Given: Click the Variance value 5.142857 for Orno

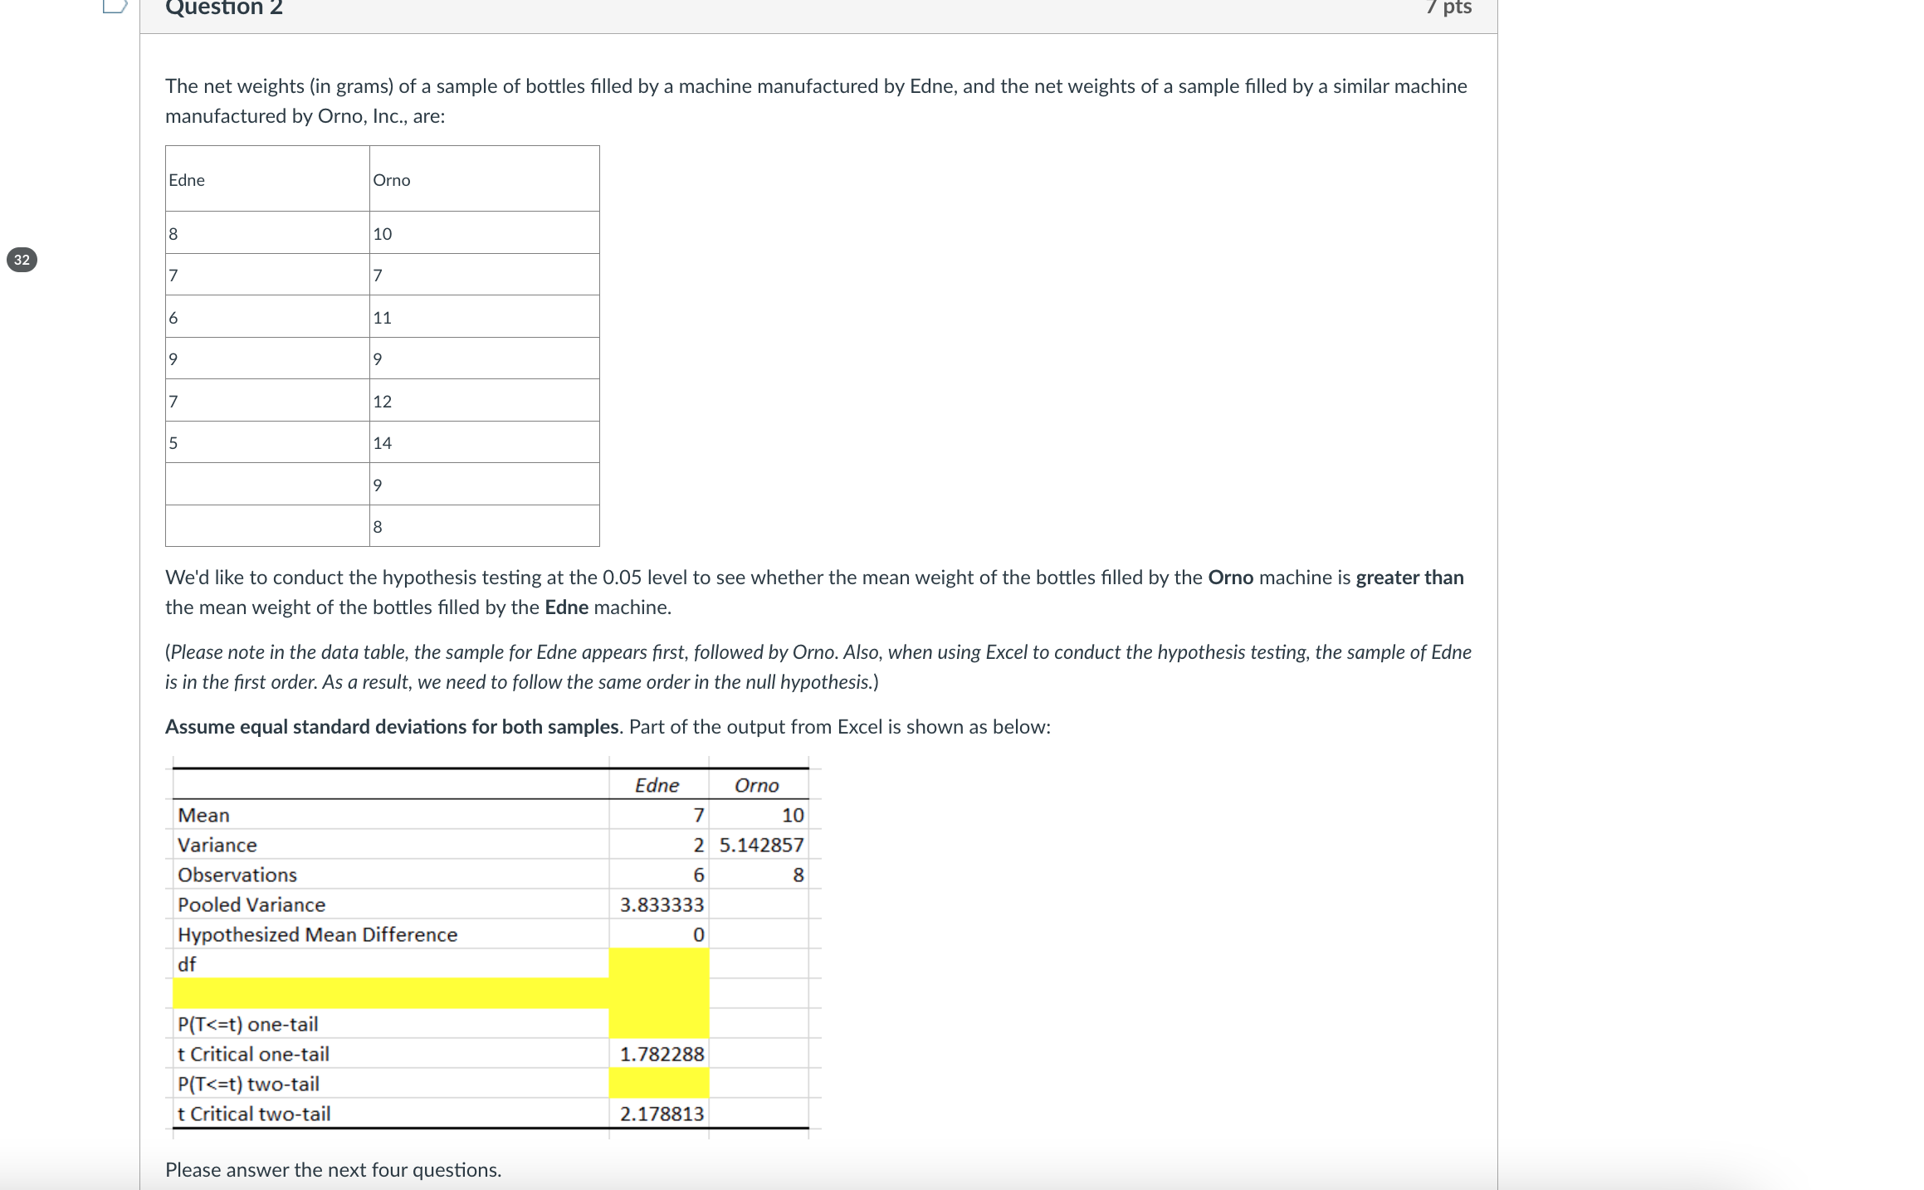Looking at the screenshot, I should (x=760, y=845).
